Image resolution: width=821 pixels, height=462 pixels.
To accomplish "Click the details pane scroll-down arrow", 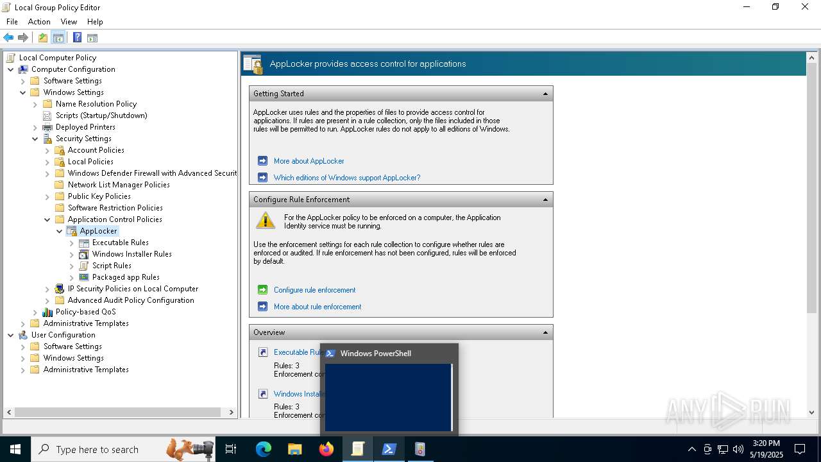I will click(x=811, y=413).
